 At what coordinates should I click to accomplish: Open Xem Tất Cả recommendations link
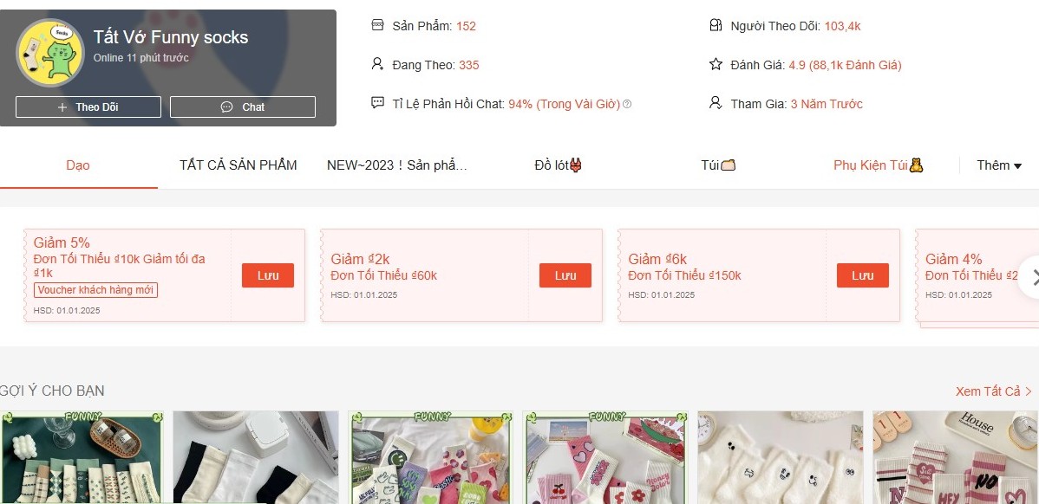[x=994, y=391]
